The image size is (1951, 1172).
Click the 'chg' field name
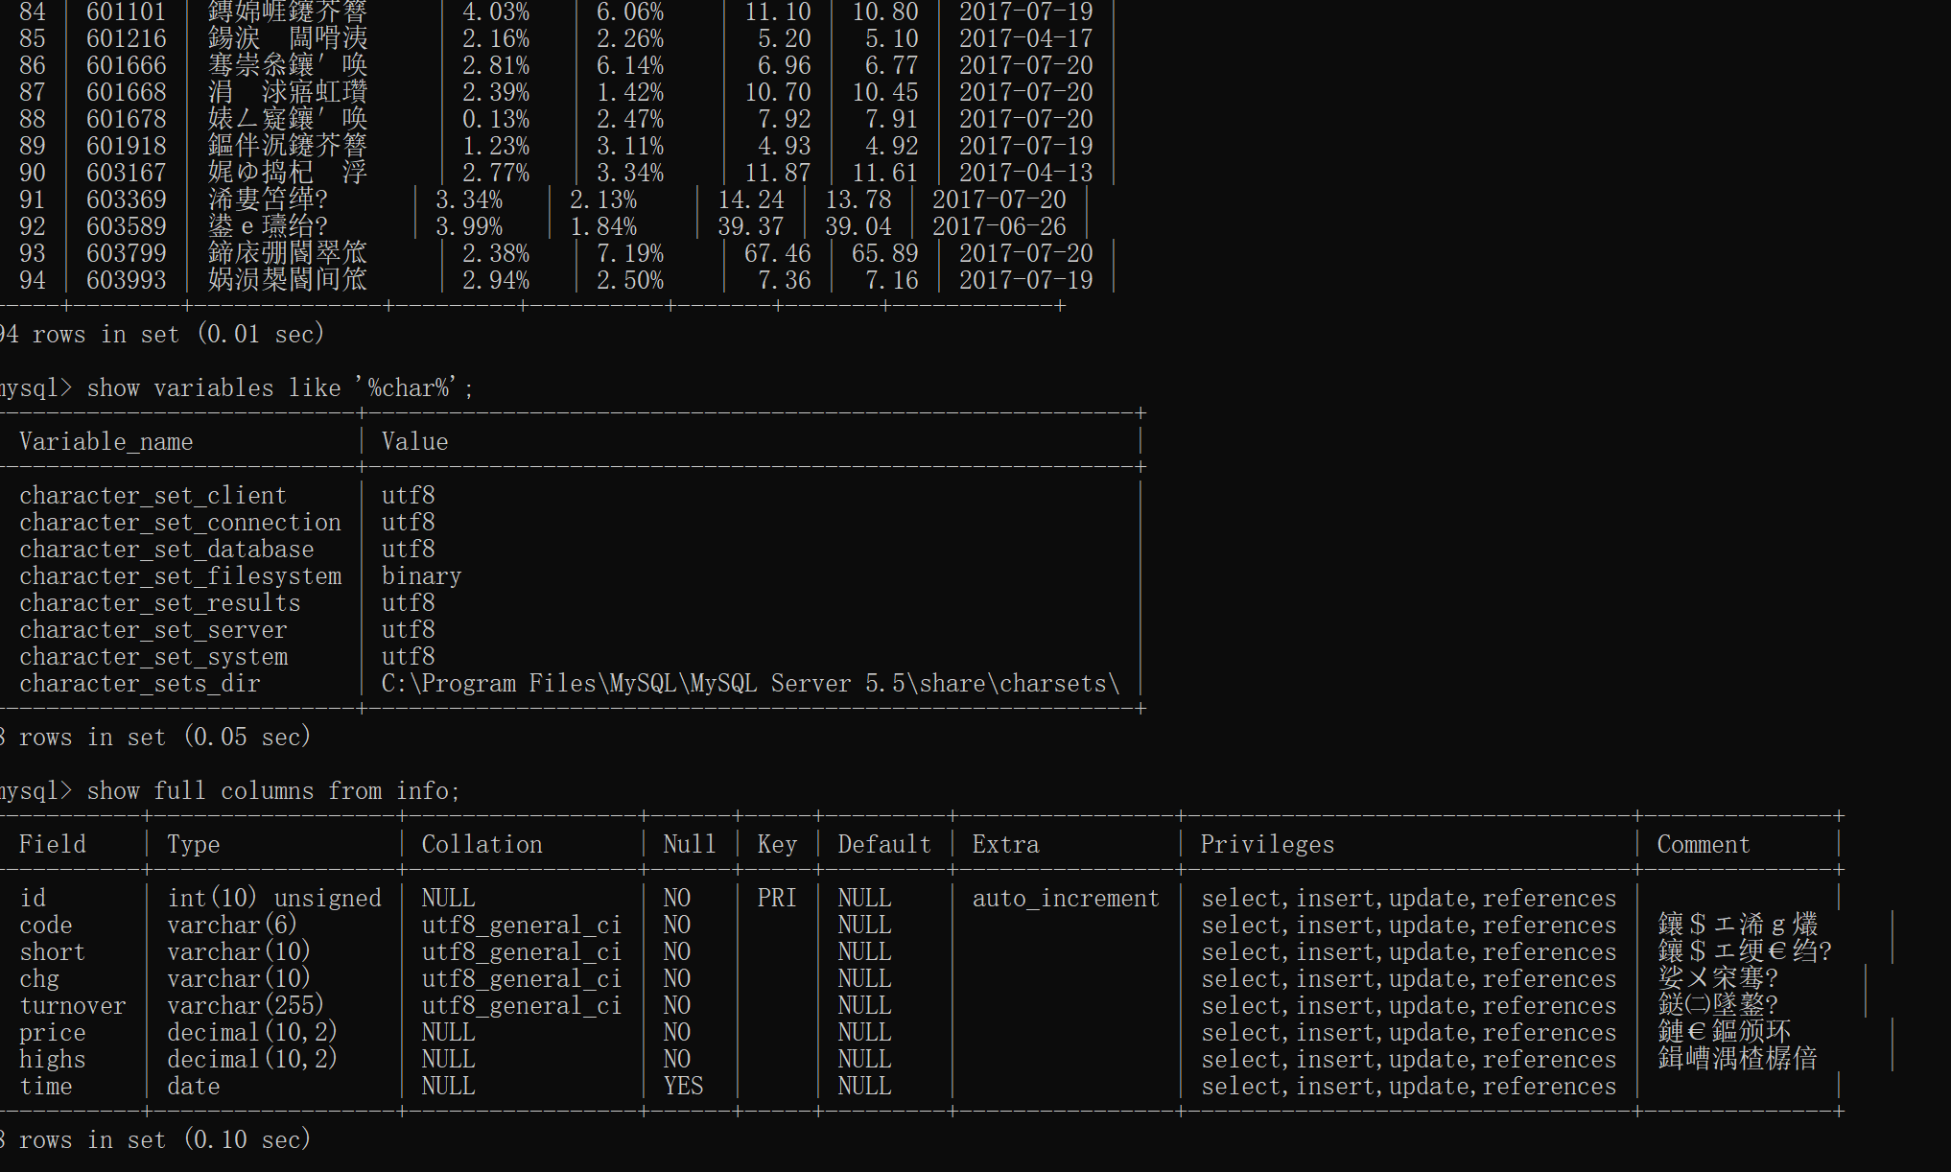[39, 979]
